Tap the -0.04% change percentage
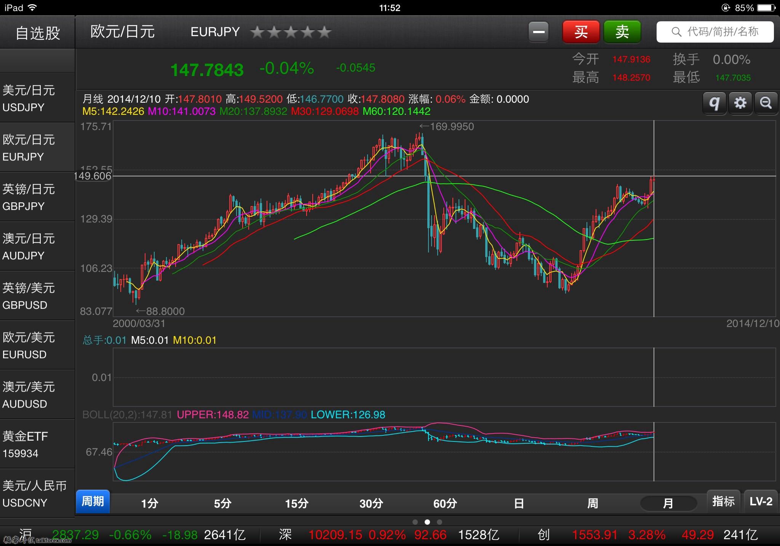780x546 pixels. pos(287,68)
